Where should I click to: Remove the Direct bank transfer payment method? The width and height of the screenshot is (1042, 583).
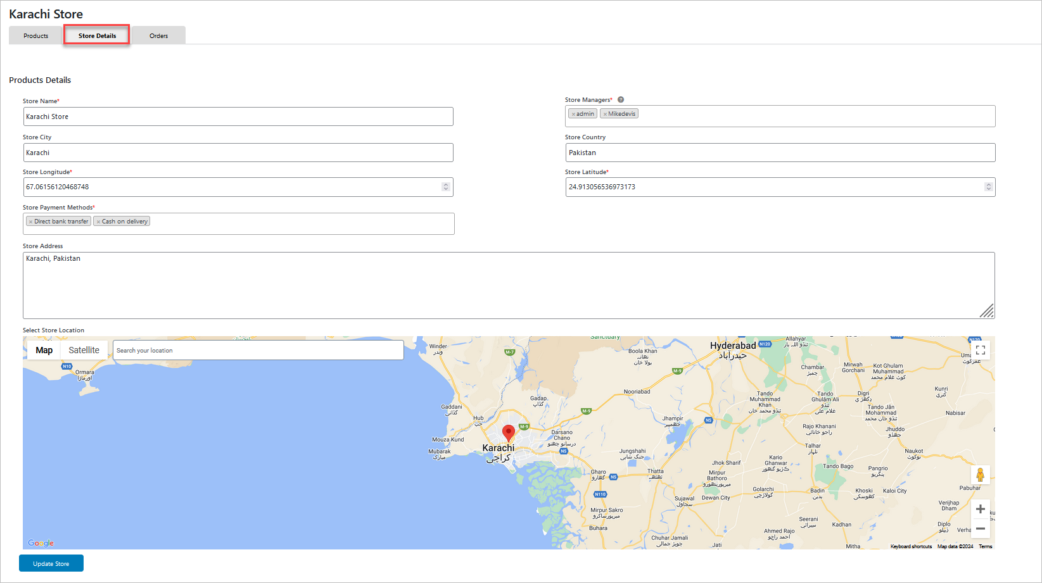tap(30, 221)
